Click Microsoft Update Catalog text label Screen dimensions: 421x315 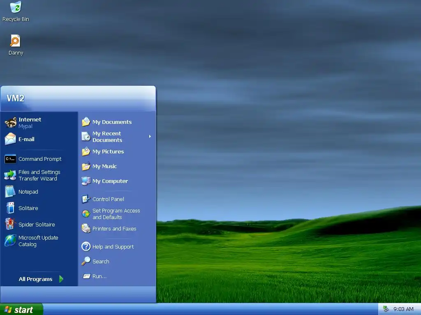click(x=38, y=241)
